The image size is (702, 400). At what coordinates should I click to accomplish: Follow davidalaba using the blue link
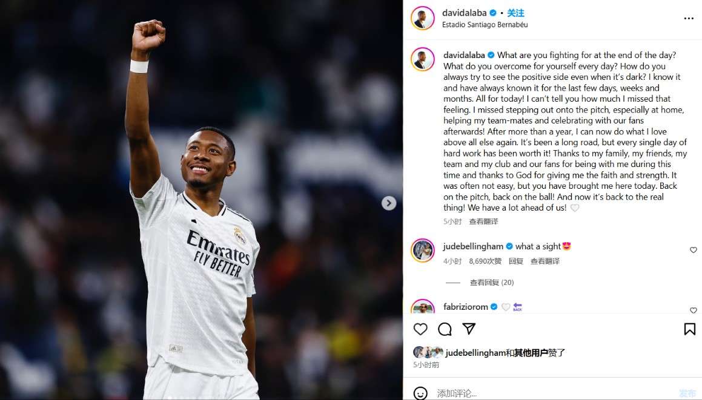[515, 13]
